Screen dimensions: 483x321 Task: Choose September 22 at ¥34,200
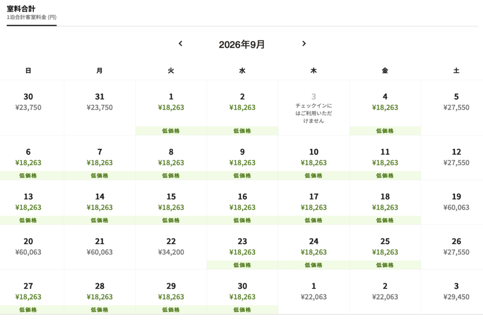[171, 246]
